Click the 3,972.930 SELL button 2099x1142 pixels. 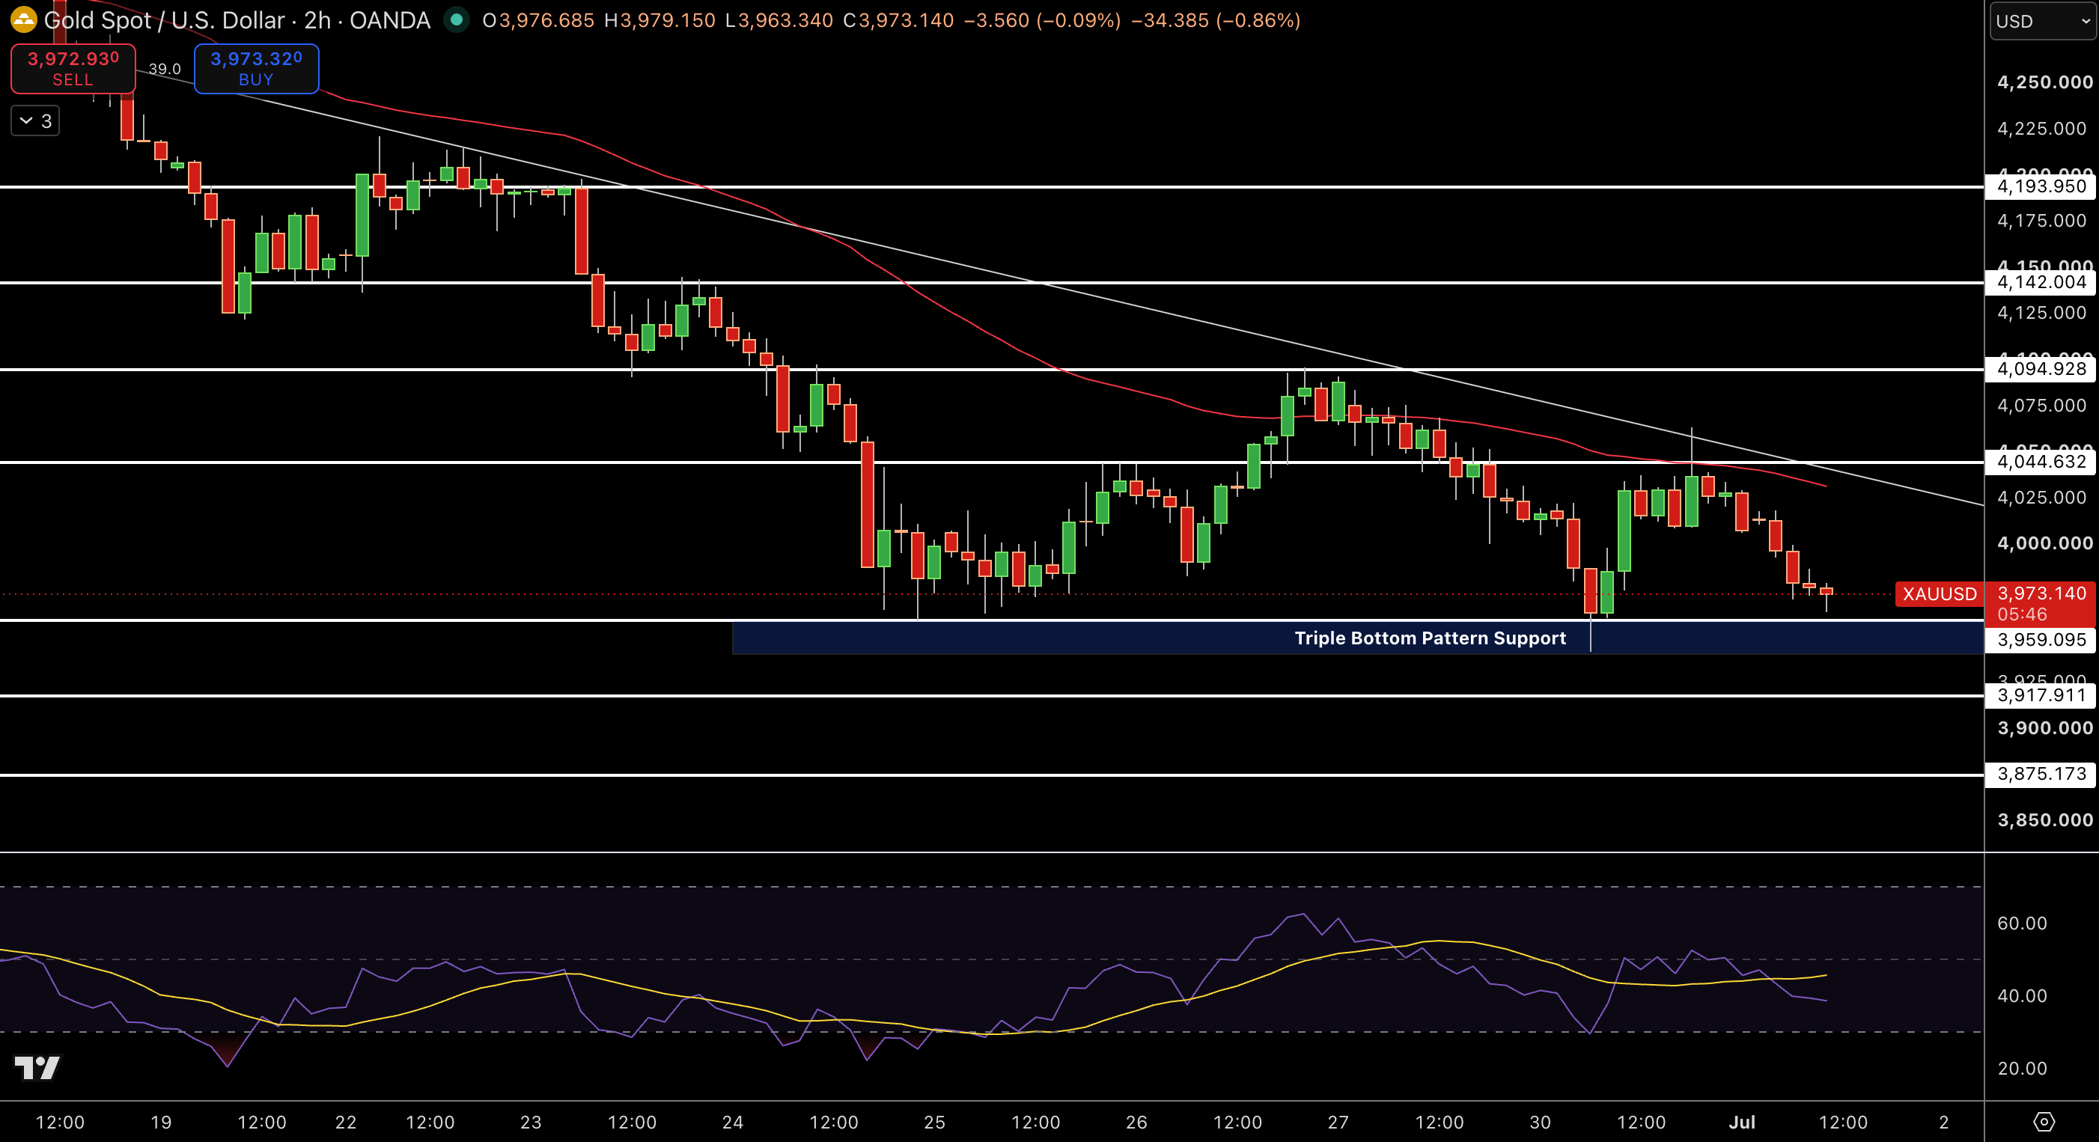[x=73, y=68]
